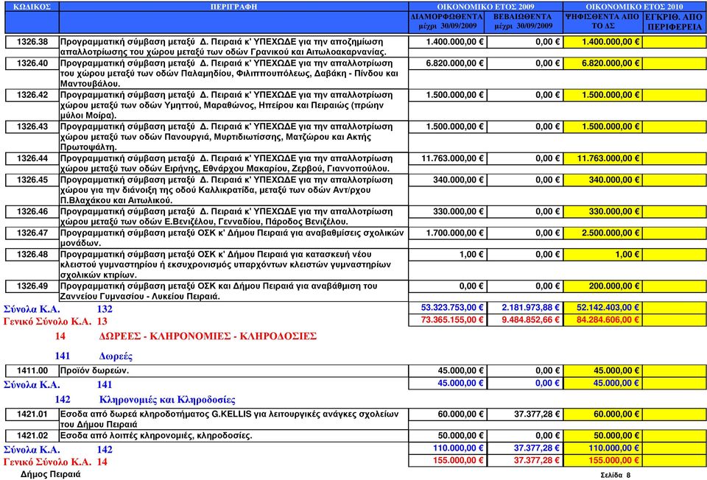Select code cell 1326.46
Screen dimensions: 707x480
coord(32,211)
